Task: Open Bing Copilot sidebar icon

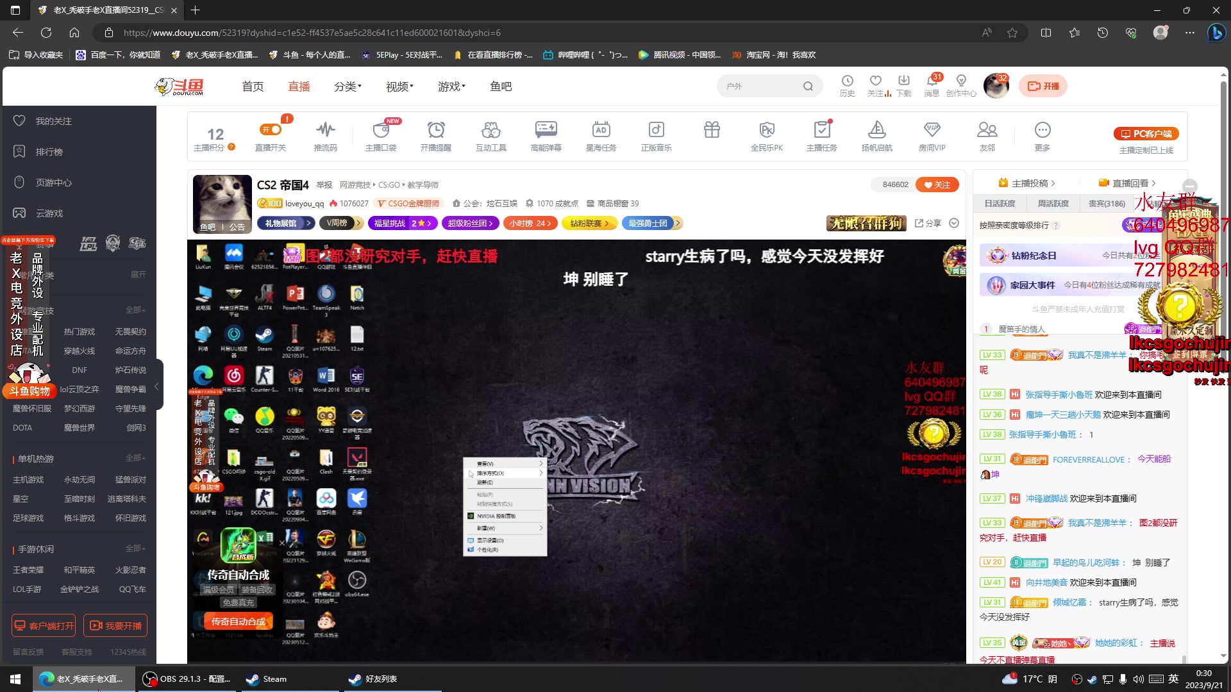Action: (x=1216, y=33)
